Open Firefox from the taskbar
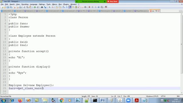 point(20,100)
